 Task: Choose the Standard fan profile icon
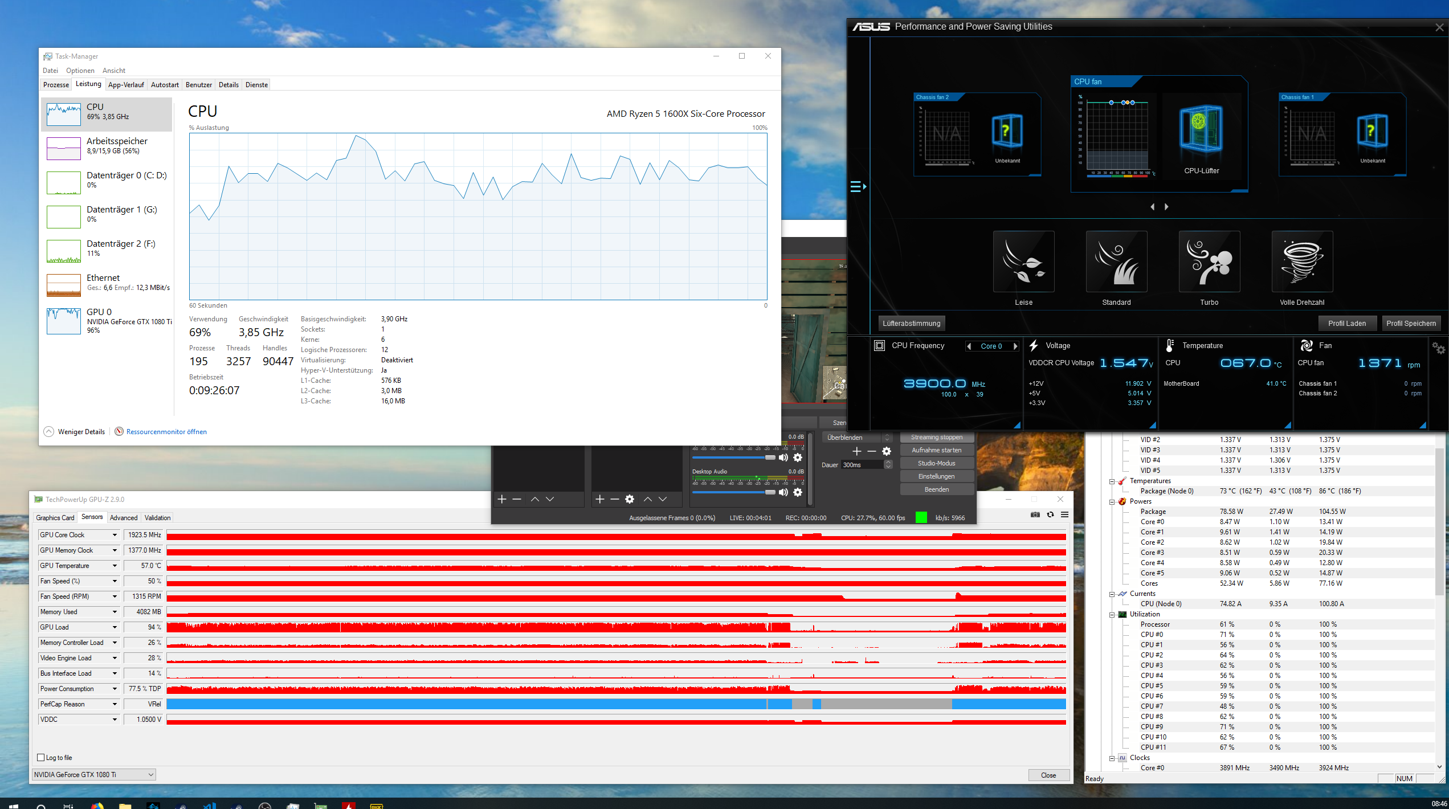[x=1116, y=262]
